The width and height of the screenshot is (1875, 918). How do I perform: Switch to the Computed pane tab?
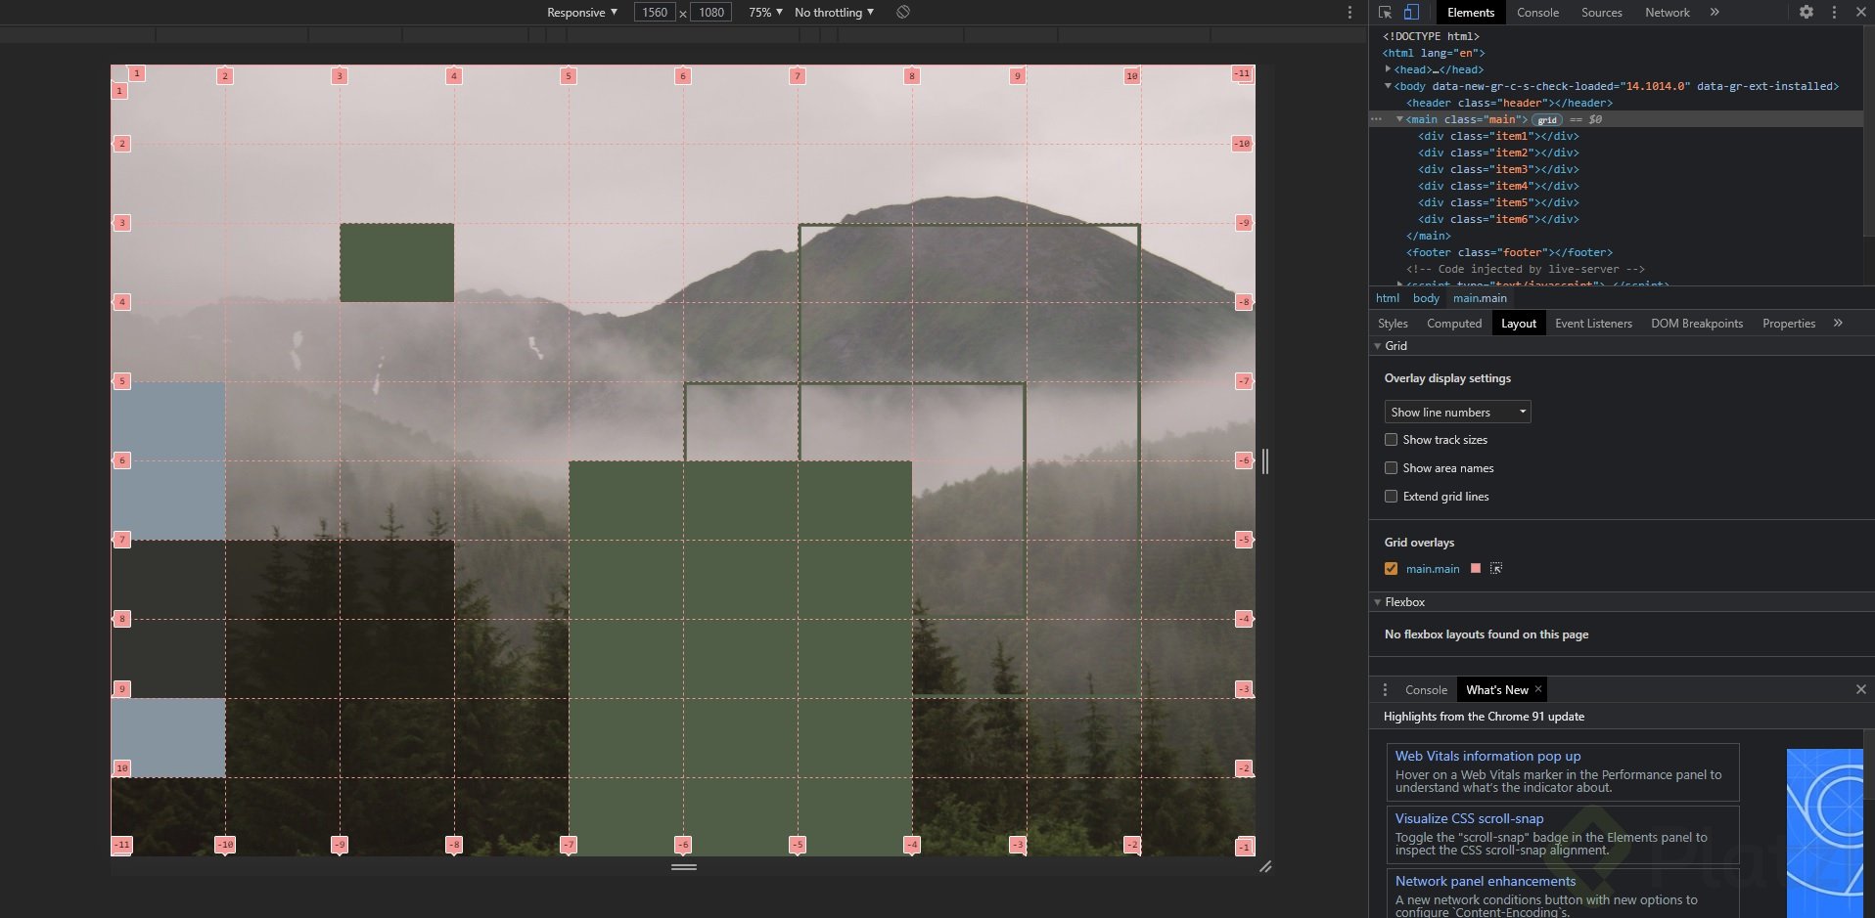point(1454,324)
